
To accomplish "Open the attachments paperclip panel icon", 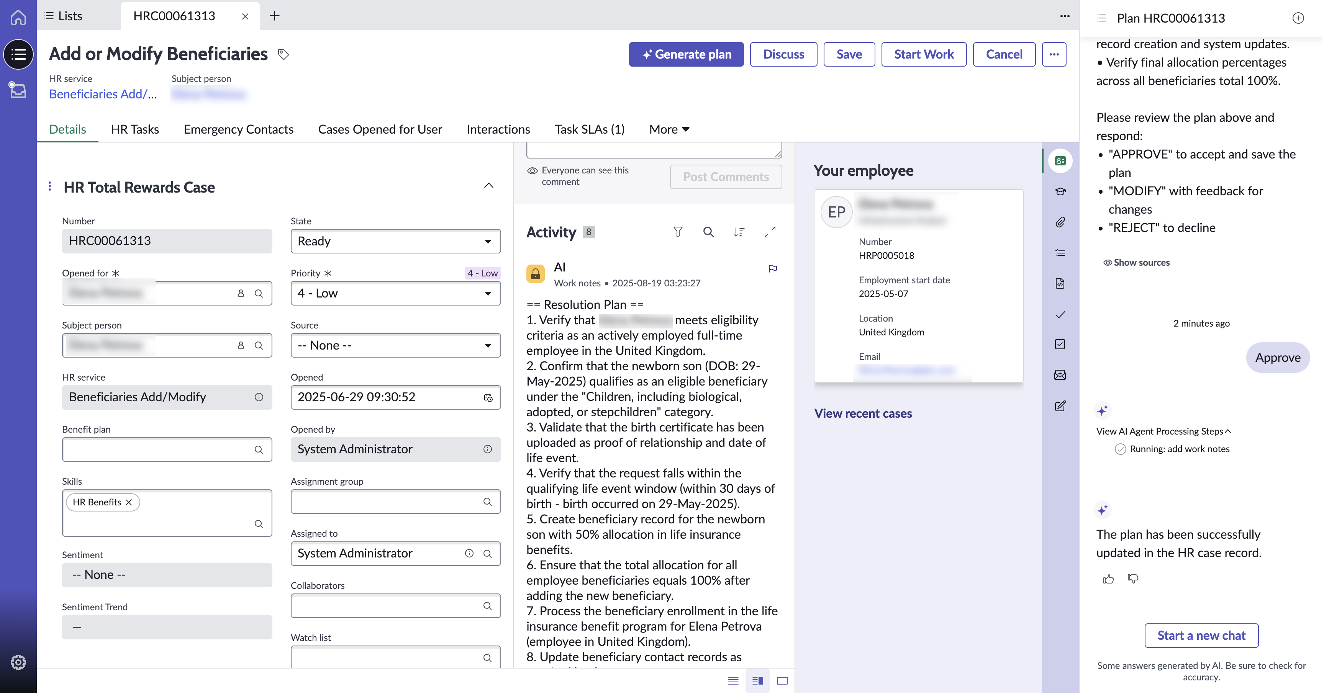I will (x=1060, y=222).
